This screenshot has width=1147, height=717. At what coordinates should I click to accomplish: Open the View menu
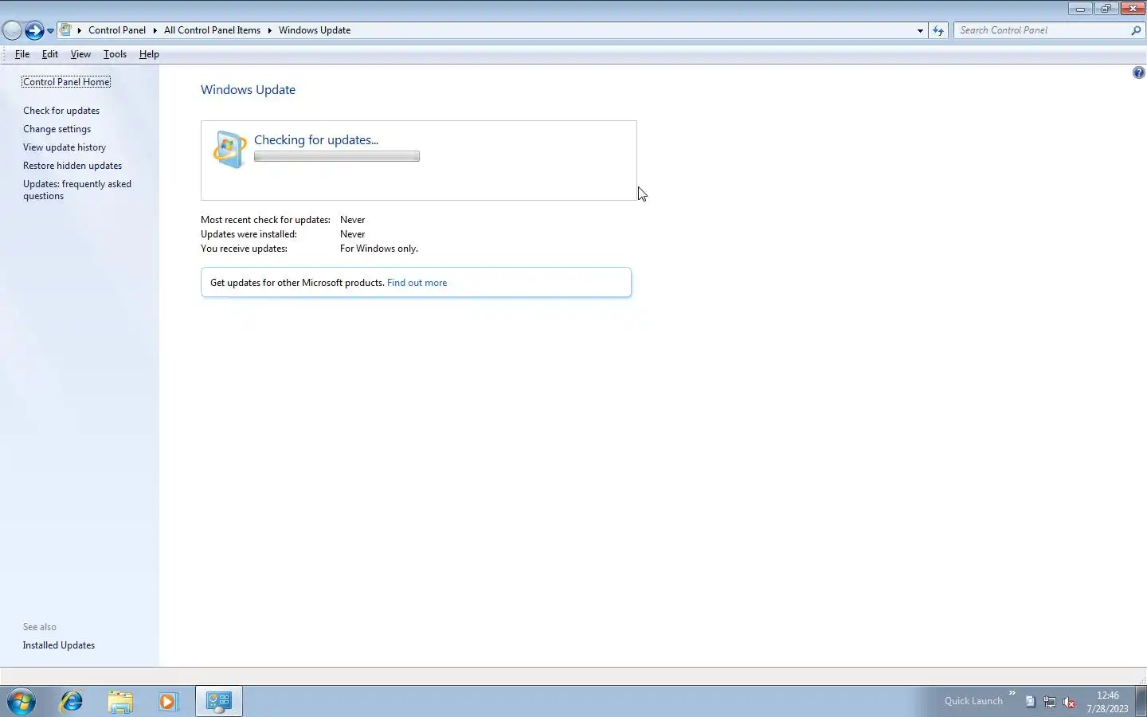[x=80, y=54]
